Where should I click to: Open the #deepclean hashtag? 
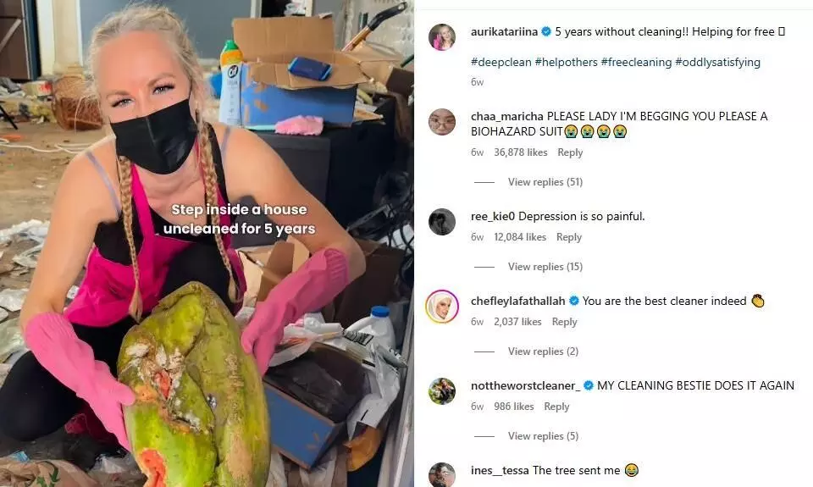click(x=501, y=62)
